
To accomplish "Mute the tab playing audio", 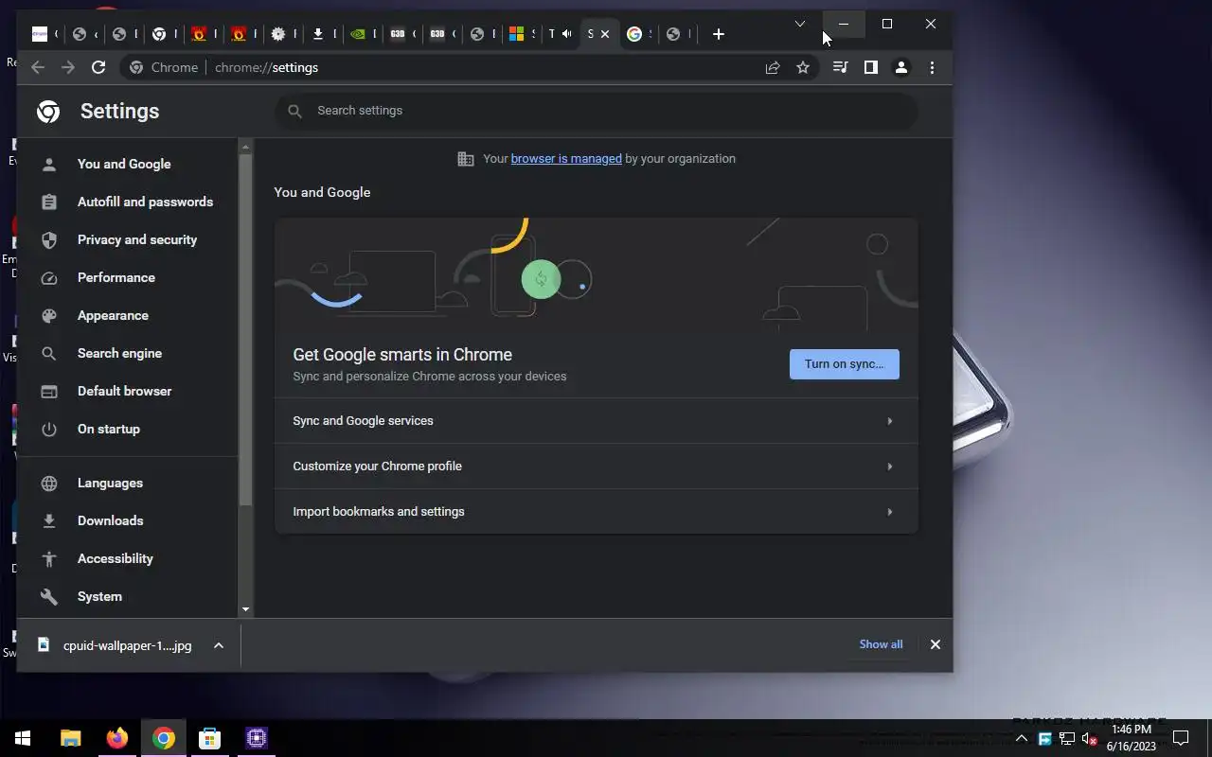I will click(566, 34).
